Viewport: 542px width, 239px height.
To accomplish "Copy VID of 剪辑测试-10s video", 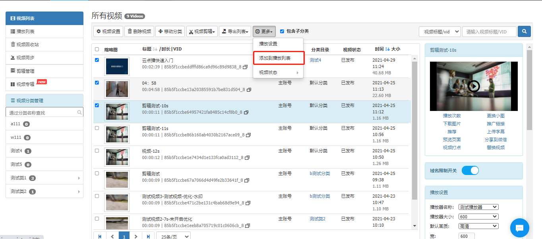I will (246, 113).
